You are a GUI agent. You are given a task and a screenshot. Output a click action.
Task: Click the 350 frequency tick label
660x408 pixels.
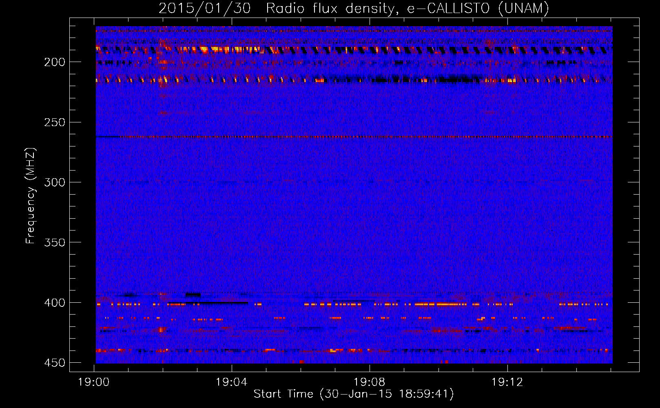pos(55,242)
